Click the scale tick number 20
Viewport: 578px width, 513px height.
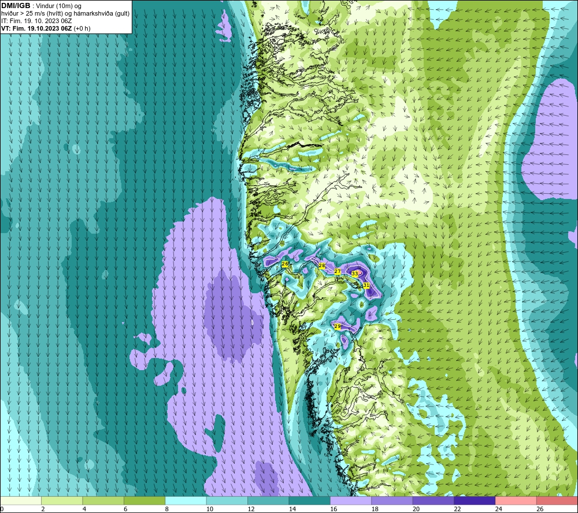[416, 509]
